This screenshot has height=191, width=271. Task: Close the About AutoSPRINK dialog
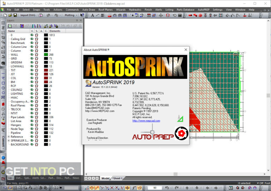[x=186, y=50]
